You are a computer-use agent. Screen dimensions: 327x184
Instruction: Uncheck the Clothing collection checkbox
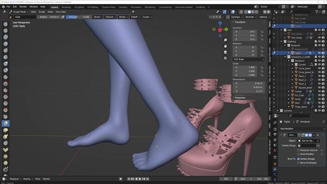(316, 41)
